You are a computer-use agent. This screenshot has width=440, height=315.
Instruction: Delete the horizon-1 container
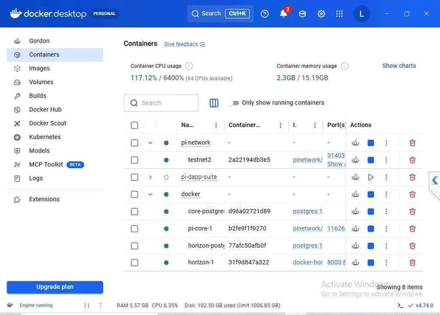click(x=412, y=263)
